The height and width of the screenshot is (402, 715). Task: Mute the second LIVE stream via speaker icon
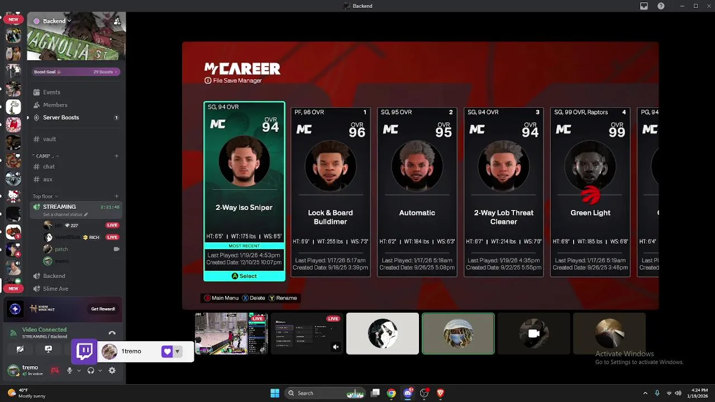click(x=336, y=347)
